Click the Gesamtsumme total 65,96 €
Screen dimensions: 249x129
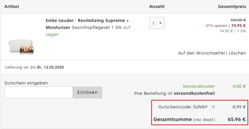237,119
